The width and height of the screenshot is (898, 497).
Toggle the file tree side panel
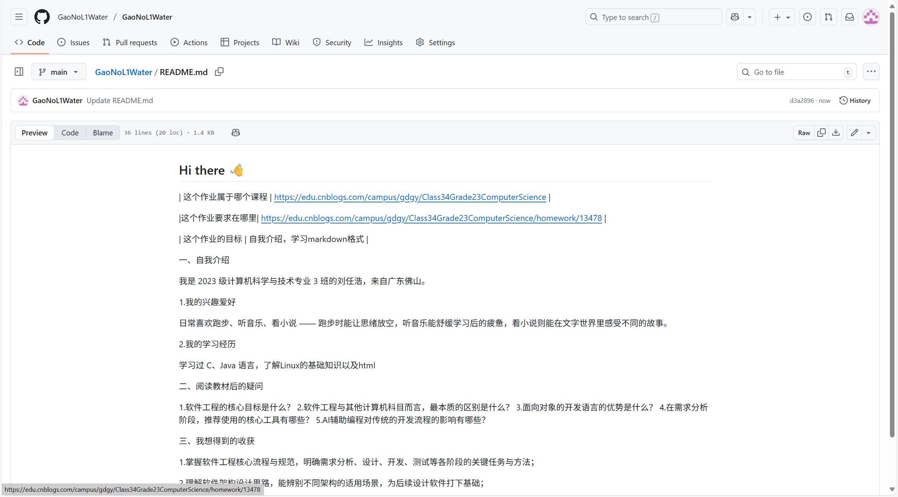click(19, 72)
